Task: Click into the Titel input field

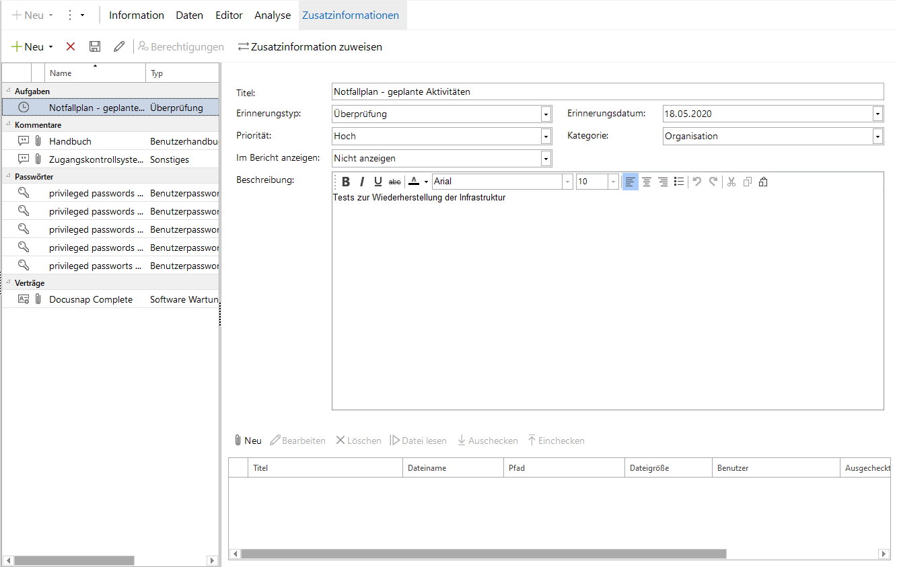Action: coord(608,91)
